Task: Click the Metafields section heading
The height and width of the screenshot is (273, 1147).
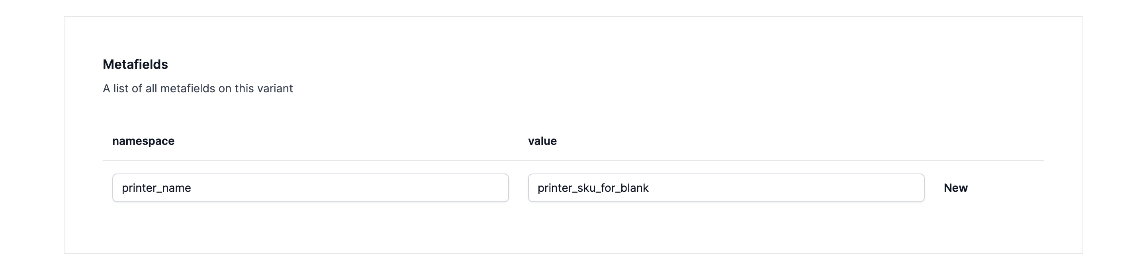Action: coord(135,64)
